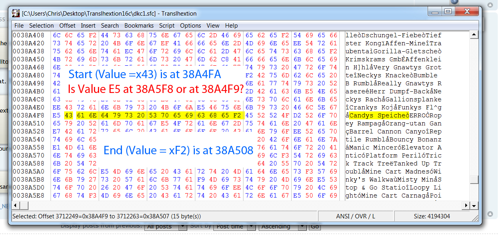The height and width of the screenshot is (238, 499).
Task: Minimize the Translhextion window
Action: click(436, 12)
